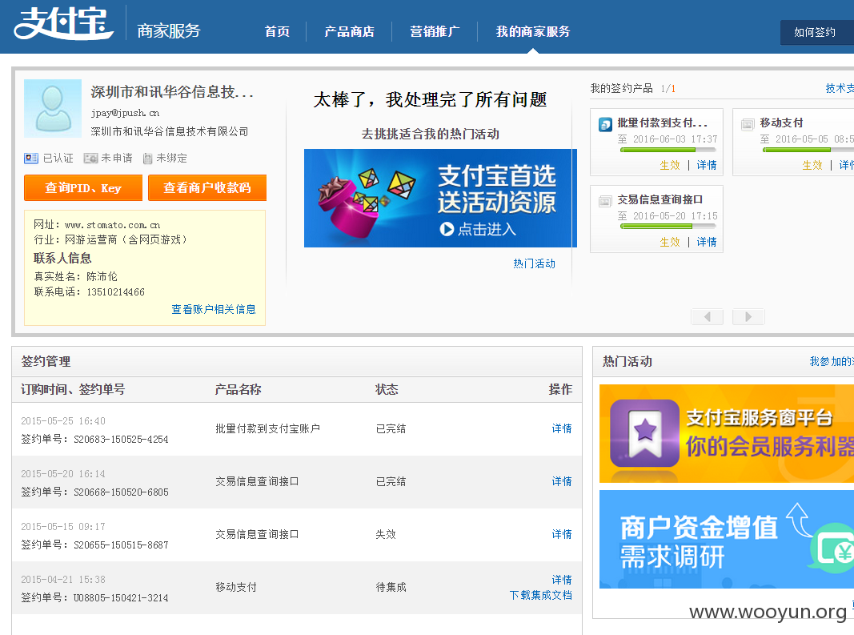Screen dimensions: 854x635
Task: Click the company name 深圳市和讯华谷信息技...
Action: (x=172, y=92)
